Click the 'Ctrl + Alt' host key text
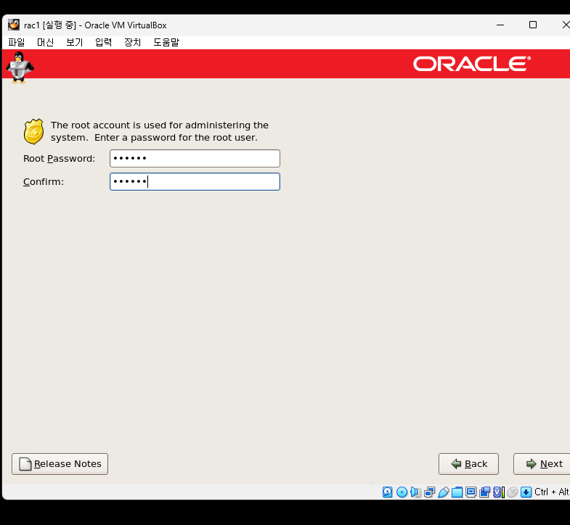Screen dimensions: 570x525 coord(552,492)
